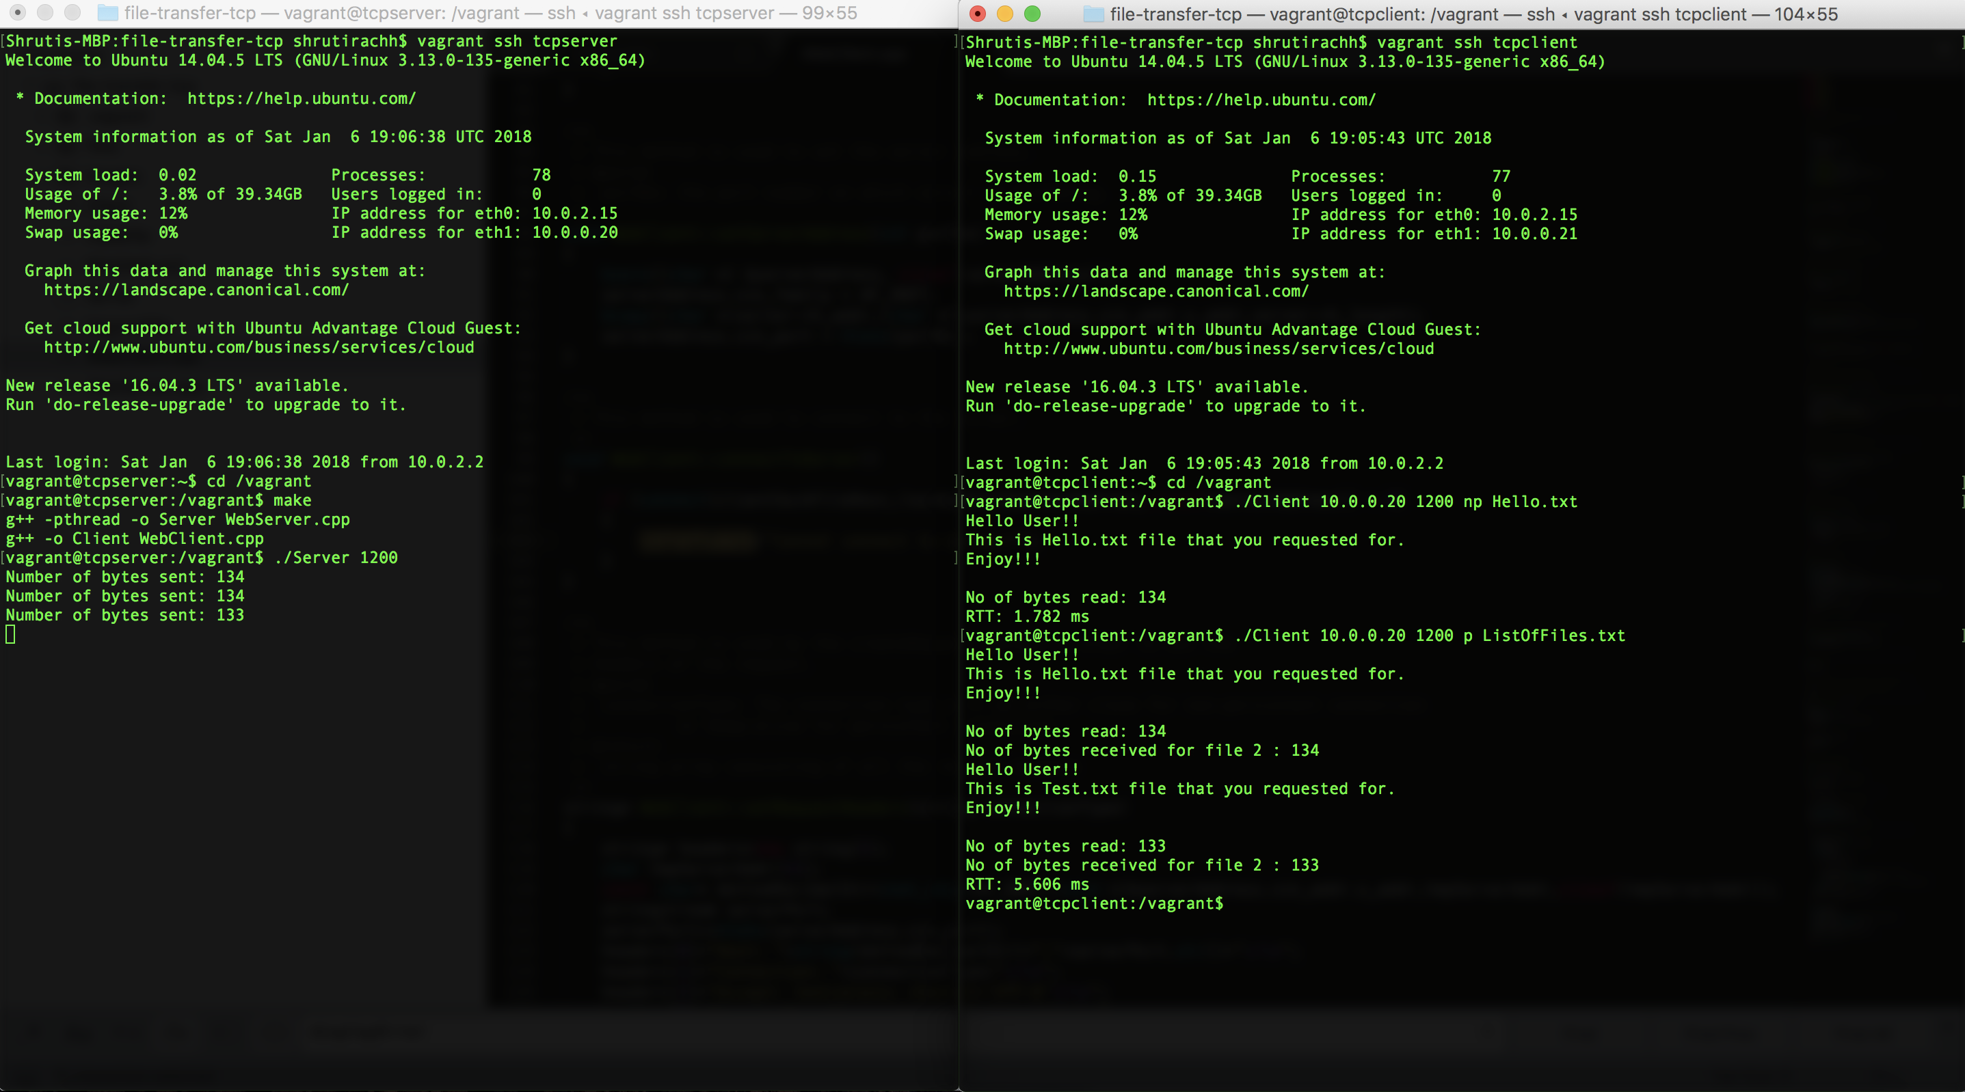Open help.ubuntu.com link in tcpserver window
The height and width of the screenshot is (1092, 1965).
302,98
